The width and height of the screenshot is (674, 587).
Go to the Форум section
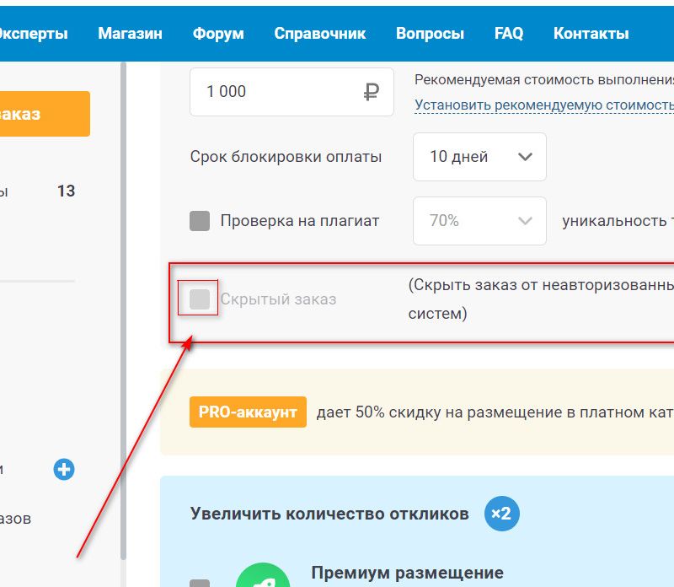tap(218, 34)
